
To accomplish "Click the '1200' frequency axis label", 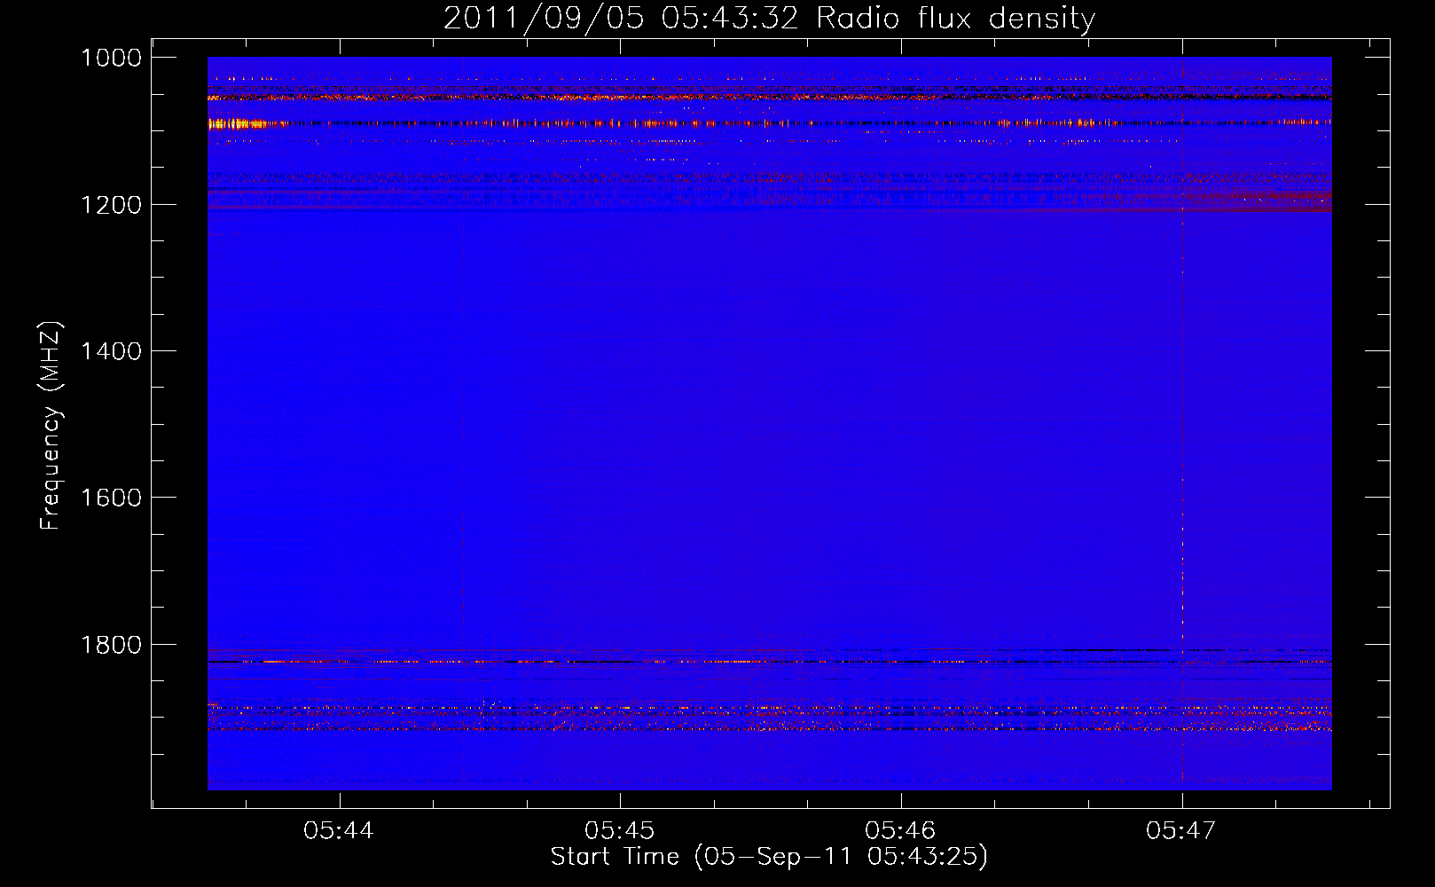I will click(x=112, y=205).
